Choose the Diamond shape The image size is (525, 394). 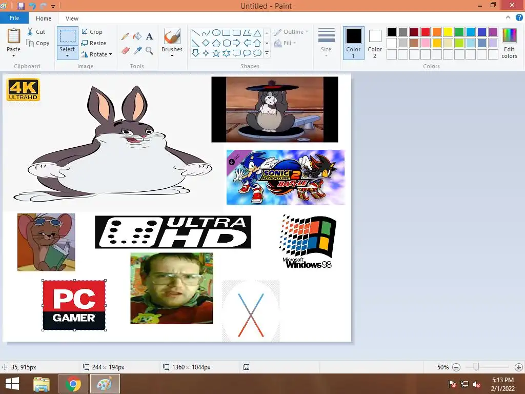point(206,43)
